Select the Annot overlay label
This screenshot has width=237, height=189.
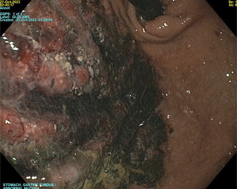click(5, 8)
